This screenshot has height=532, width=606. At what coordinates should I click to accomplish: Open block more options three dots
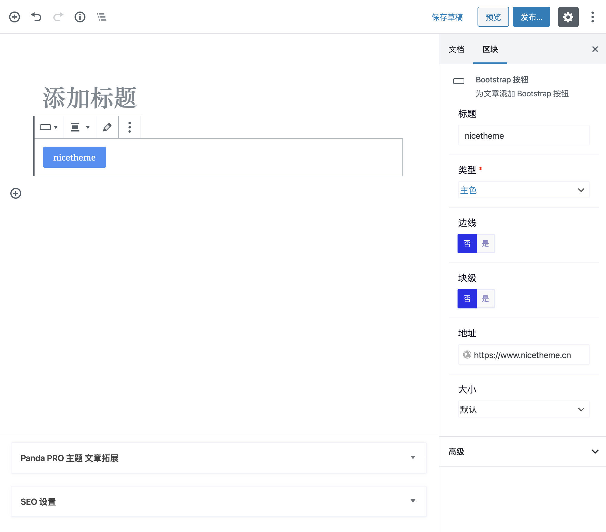(x=130, y=127)
